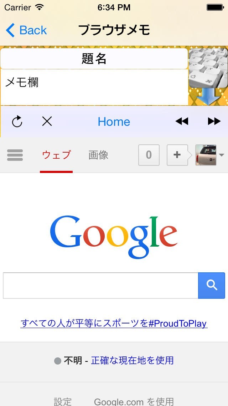The width and height of the screenshot is (228, 406).
Task: Stop loading with the X icon
Action: (47, 121)
